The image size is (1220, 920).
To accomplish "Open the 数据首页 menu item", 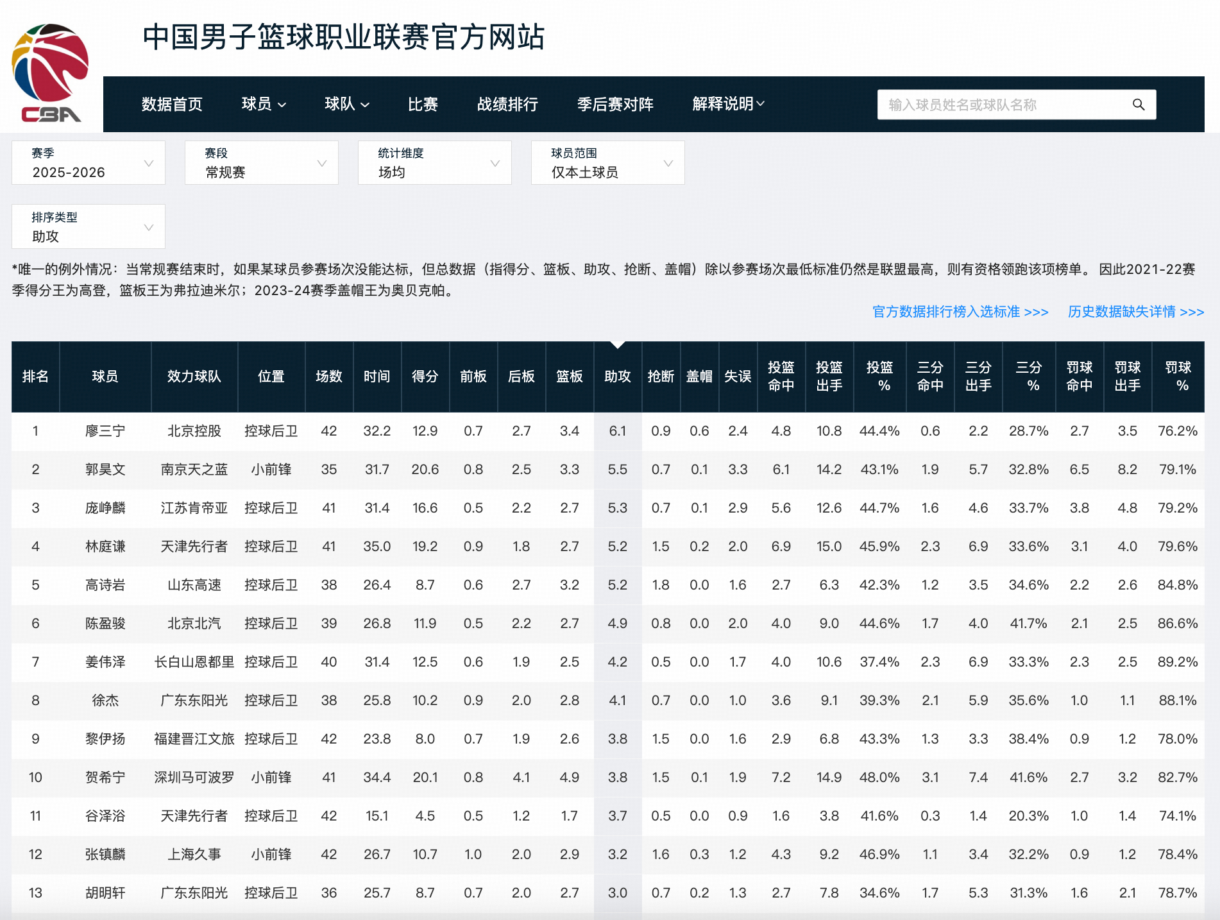I will tap(172, 105).
